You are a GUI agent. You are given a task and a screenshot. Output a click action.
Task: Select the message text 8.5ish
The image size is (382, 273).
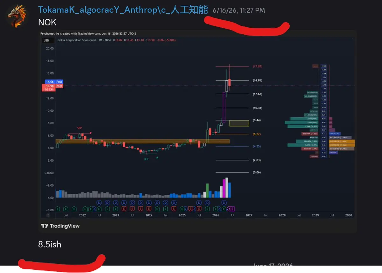[50, 244]
